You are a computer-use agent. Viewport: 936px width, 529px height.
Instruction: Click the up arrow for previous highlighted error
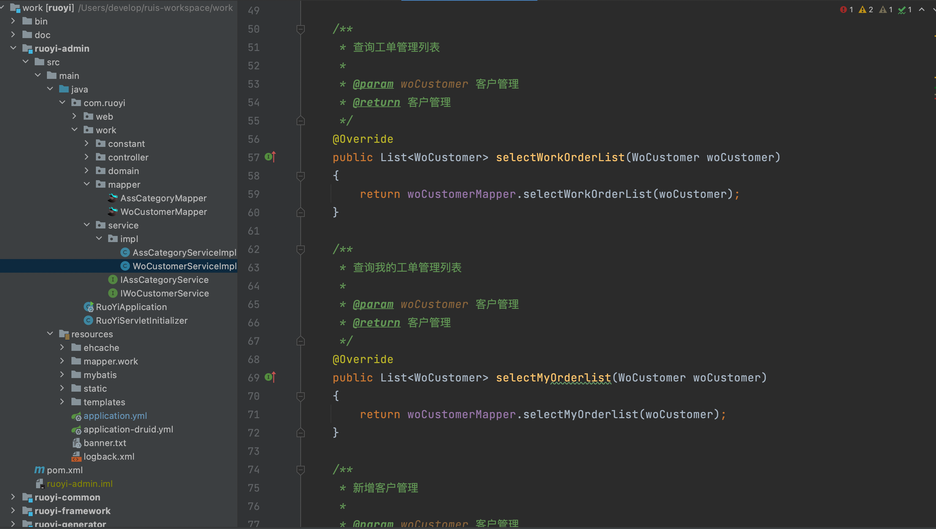pos(922,10)
